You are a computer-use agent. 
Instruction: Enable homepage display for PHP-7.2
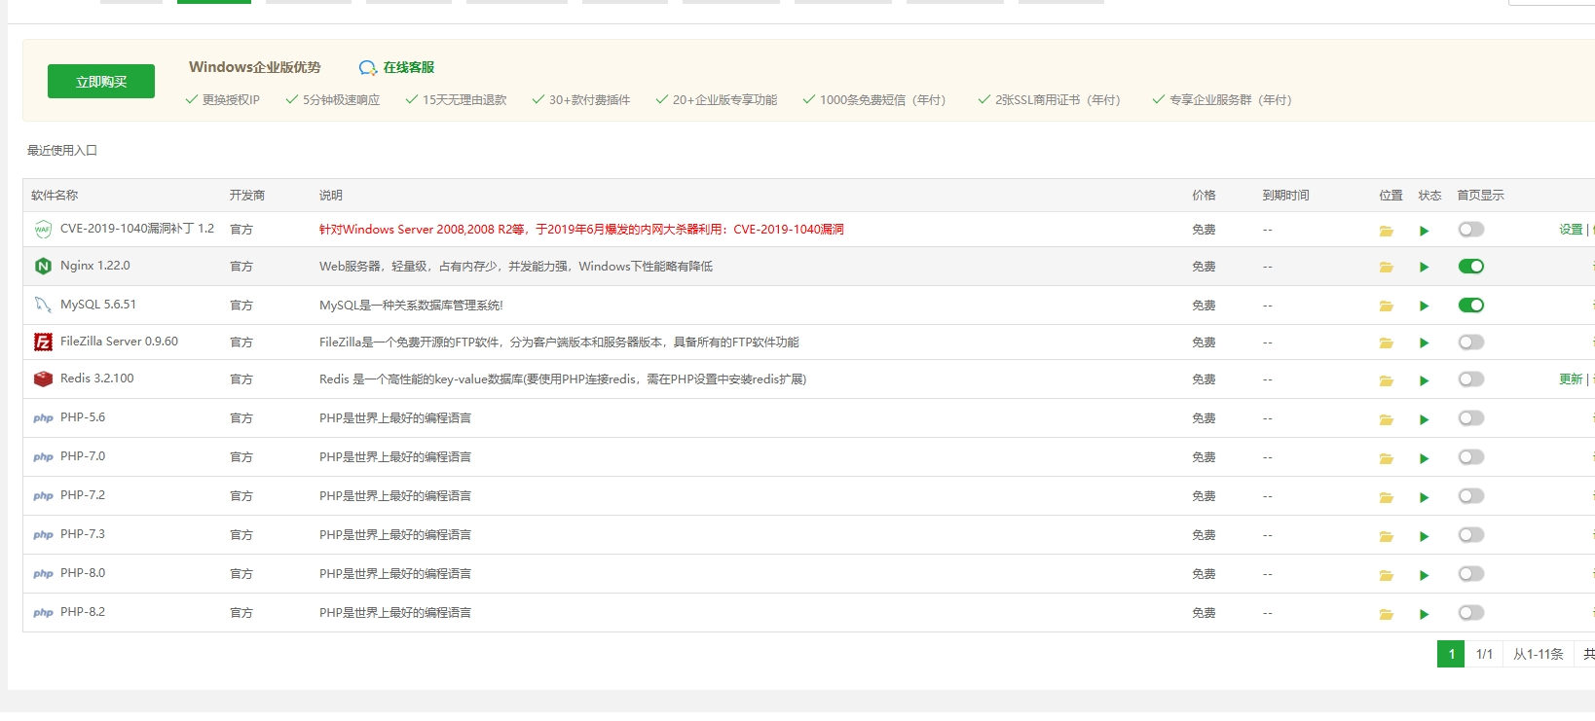click(1471, 496)
